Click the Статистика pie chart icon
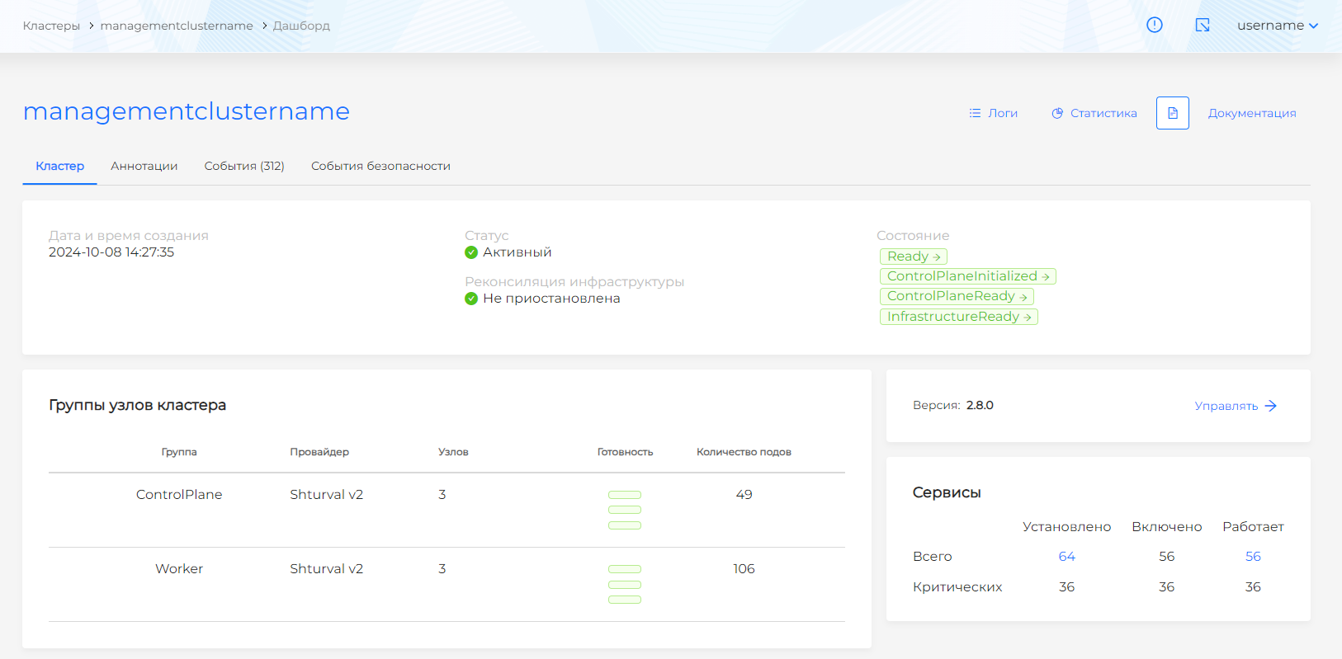This screenshot has height=659, width=1342. coord(1057,113)
